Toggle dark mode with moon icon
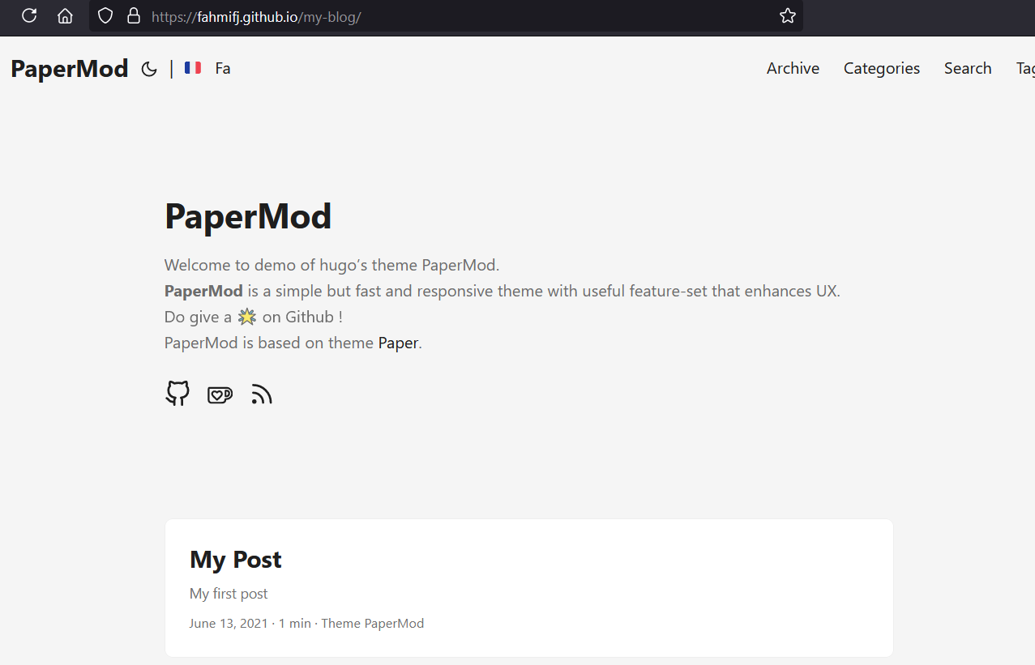The image size is (1035, 665). [x=149, y=69]
